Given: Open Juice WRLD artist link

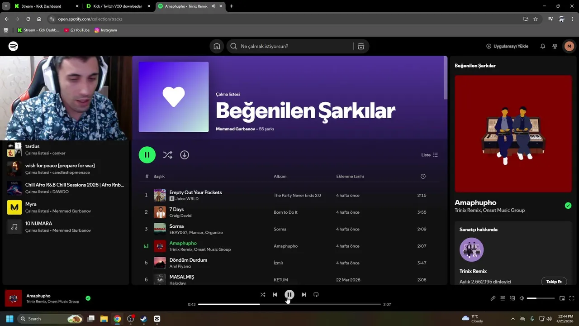Looking at the screenshot, I should click(187, 199).
